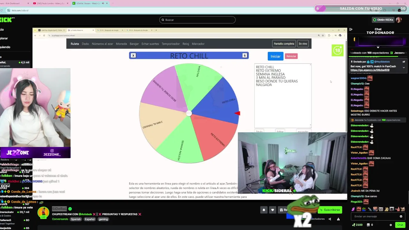This screenshot has width=409, height=230.
Task: Open chat settings gear icon
Action: tap(390, 225)
